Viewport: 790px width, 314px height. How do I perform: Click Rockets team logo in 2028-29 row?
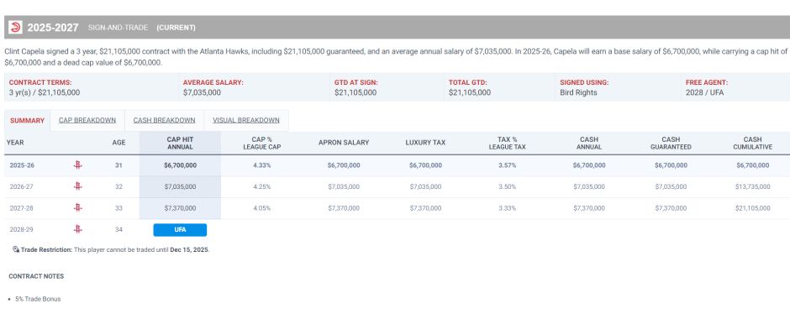[77, 229]
